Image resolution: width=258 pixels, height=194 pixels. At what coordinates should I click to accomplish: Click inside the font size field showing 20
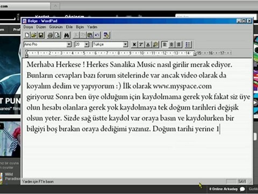(x=80, y=44)
